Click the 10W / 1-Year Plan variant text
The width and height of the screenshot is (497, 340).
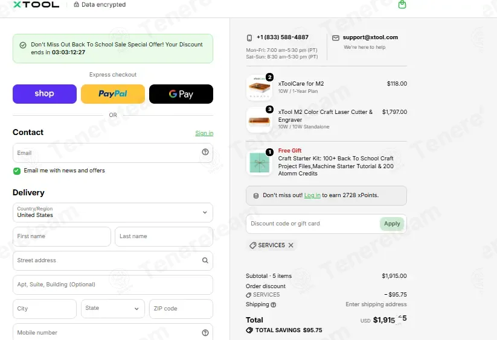(x=298, y=91)
